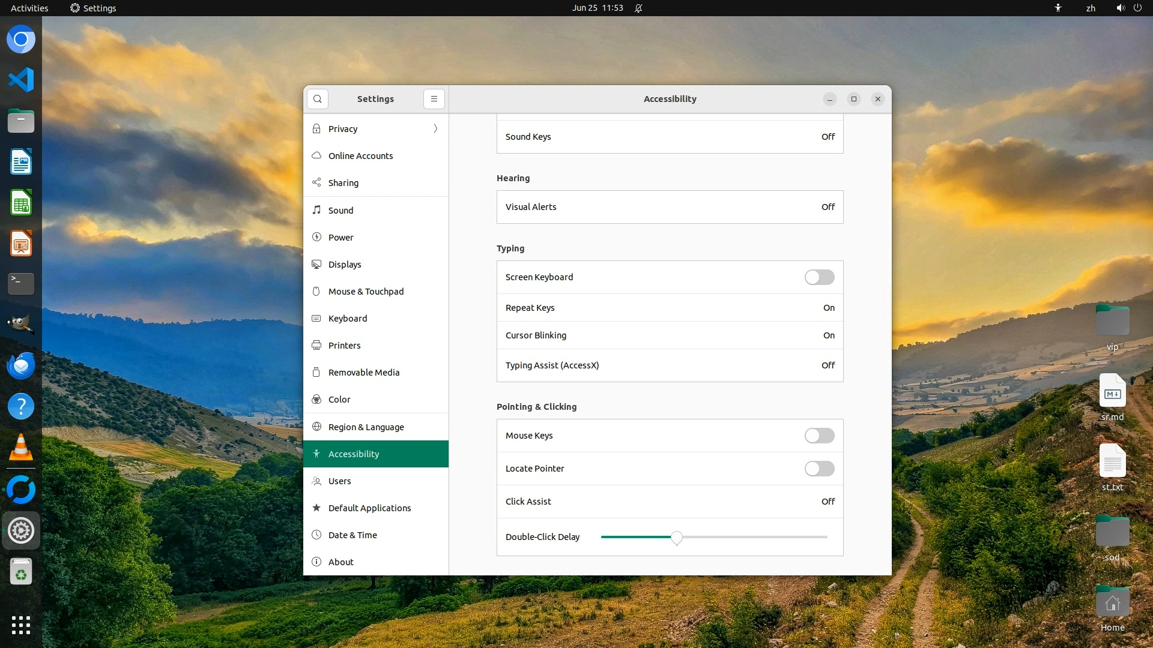1153x648 pixels.
Task: Open the Settings hamburger menu
Action: (x=434, y=99)
